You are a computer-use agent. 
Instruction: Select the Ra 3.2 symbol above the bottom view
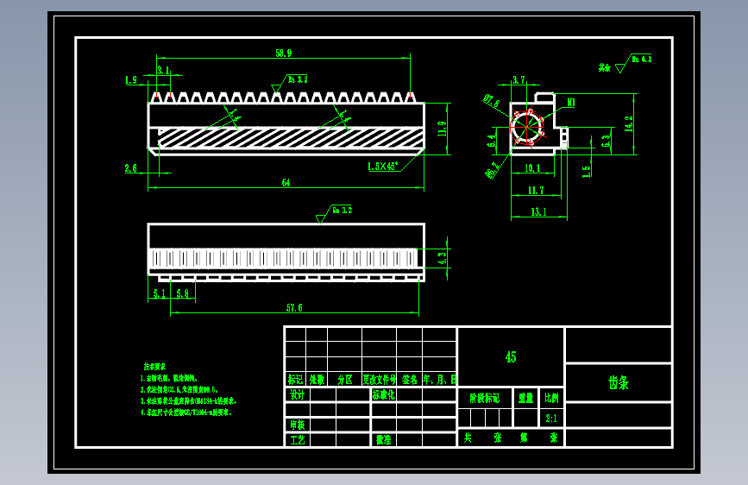(334, 214)
